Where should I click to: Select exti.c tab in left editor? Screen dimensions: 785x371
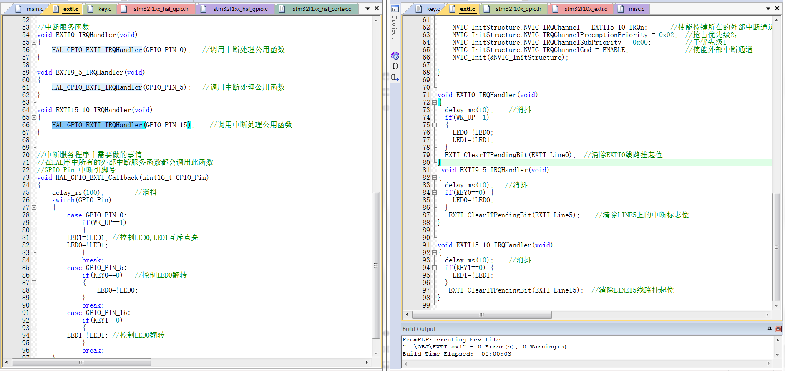(x=66, y=9)
